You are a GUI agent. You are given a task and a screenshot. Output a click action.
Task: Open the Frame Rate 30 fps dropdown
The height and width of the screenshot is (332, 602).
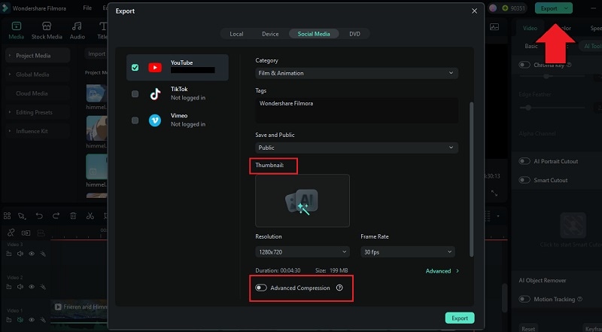coord(408,252)
